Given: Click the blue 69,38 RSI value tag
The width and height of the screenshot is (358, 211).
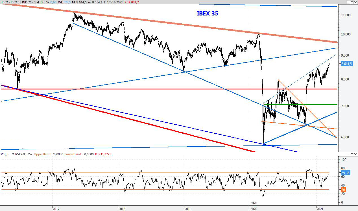Looking at the screenshot, I should coord(346,173).
